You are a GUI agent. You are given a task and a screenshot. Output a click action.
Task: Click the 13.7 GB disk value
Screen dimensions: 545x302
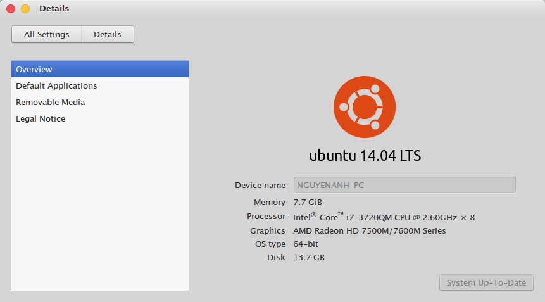coord(309,257)
